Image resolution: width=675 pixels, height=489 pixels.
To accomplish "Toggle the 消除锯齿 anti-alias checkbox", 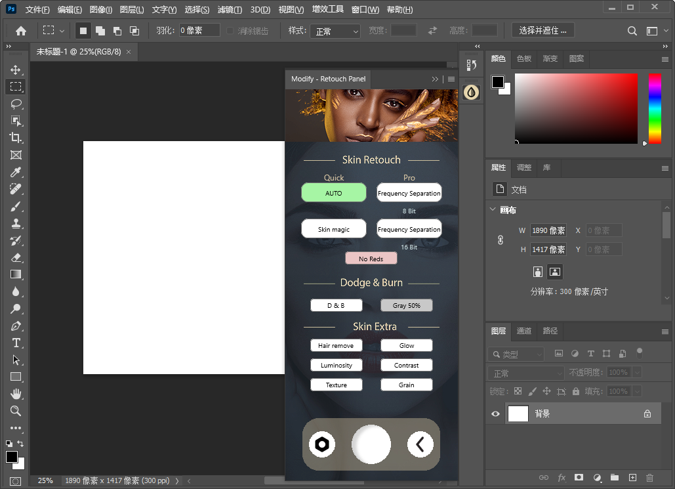I will click(230, 31).
